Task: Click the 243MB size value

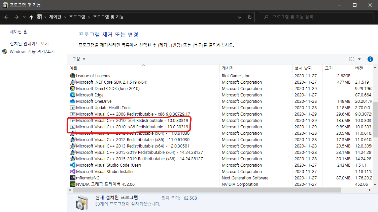Action: (344, 165)
